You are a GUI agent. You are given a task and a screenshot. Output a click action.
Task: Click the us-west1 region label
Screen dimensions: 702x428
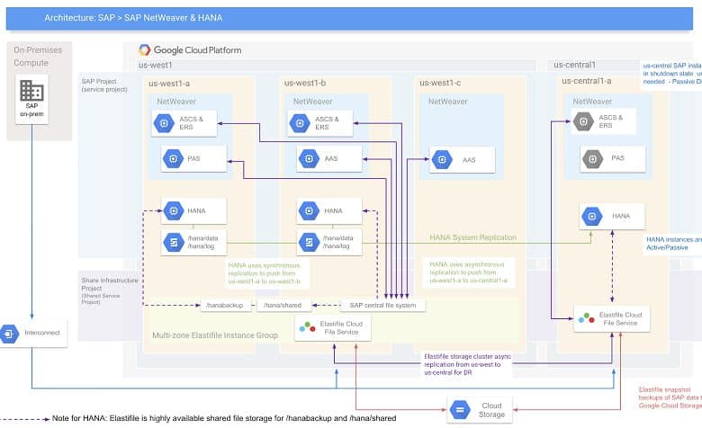(156, 65)
